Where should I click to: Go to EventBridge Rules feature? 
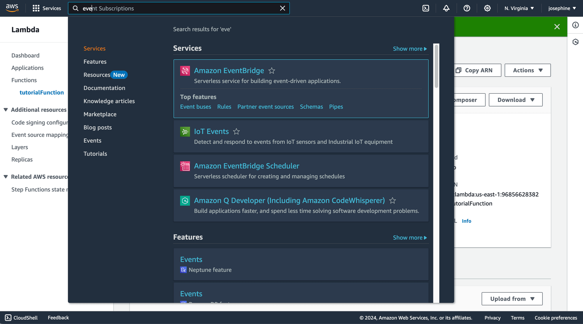click(x=224, y=107)
